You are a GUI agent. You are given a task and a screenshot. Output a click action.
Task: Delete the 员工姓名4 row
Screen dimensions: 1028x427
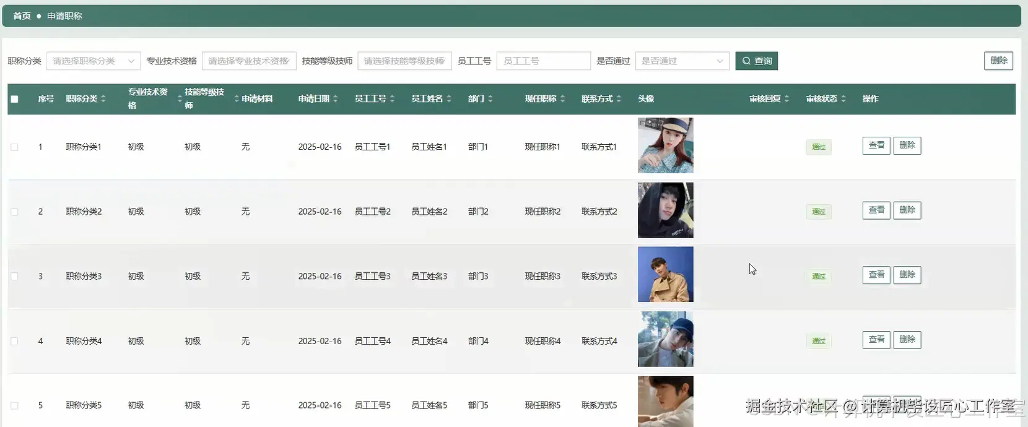(x=907, y=340)
